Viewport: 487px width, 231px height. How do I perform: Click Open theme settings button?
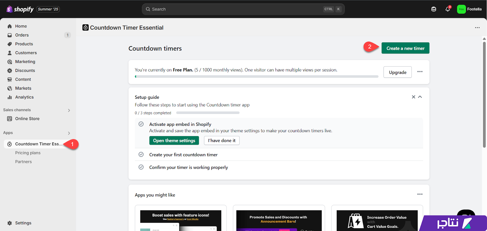point(174,140)
